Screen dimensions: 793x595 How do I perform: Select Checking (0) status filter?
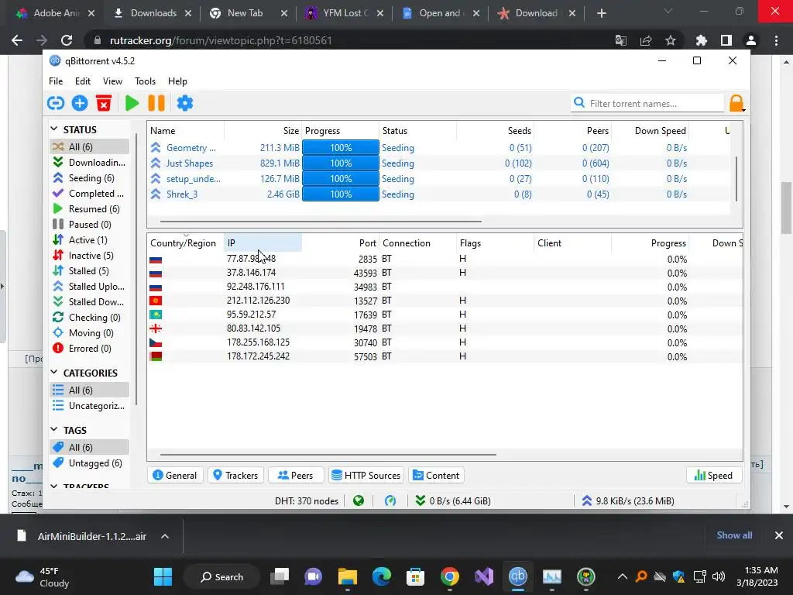[x=89, y=317]
